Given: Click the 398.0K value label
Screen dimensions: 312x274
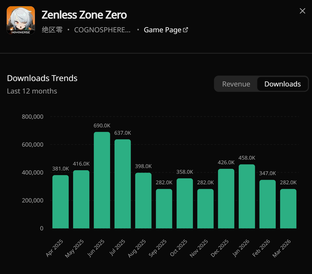Looking at the screenshot, I should 143,166.
